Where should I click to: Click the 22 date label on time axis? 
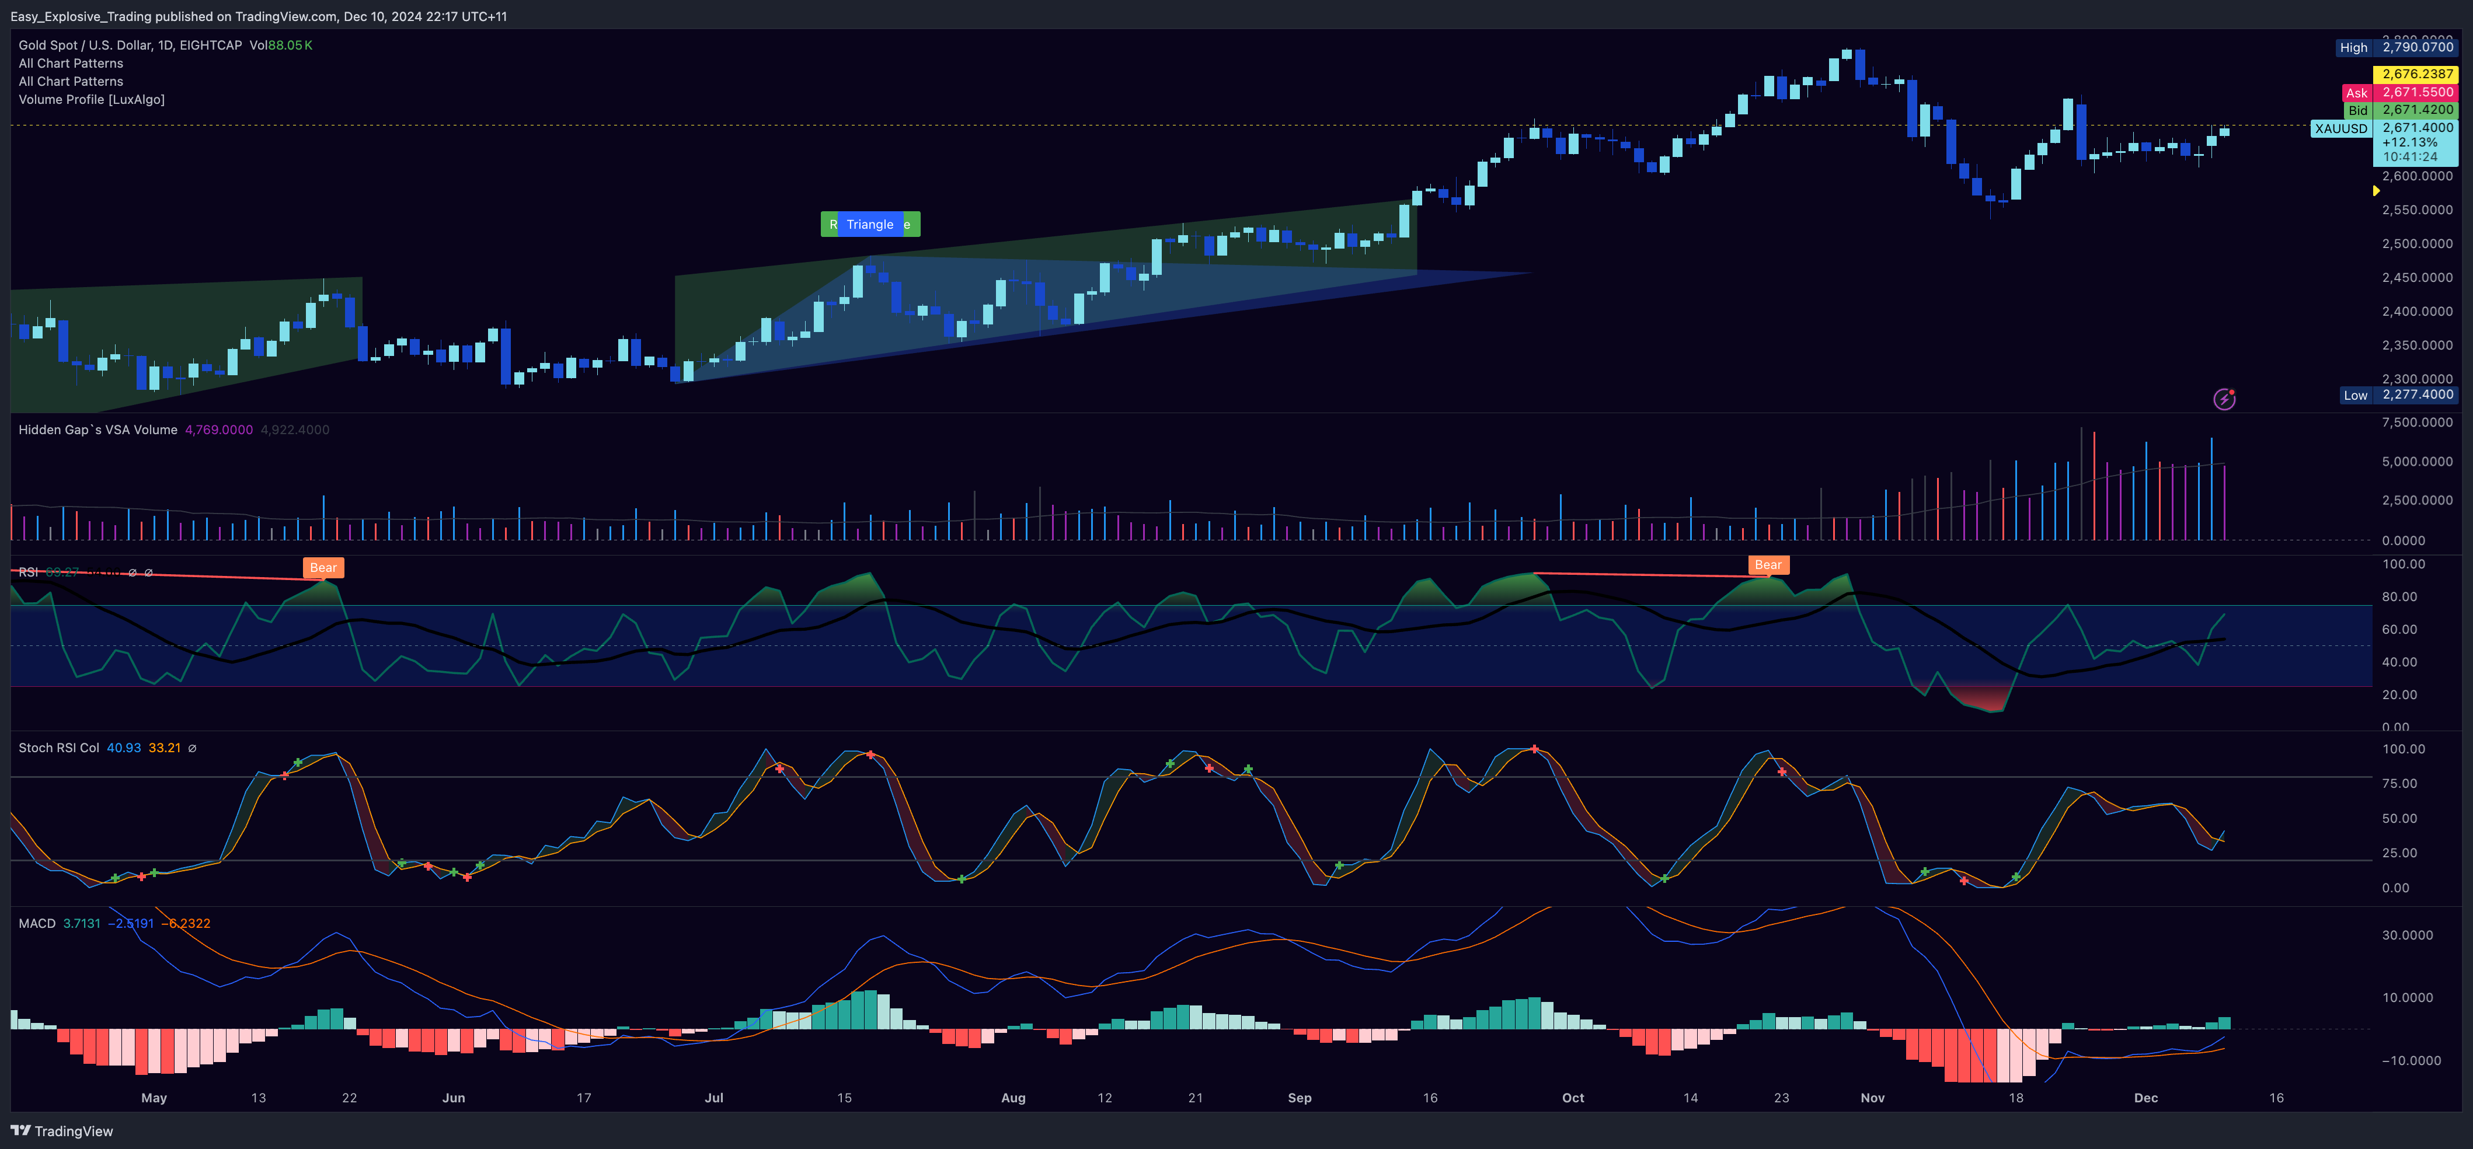350,1098
